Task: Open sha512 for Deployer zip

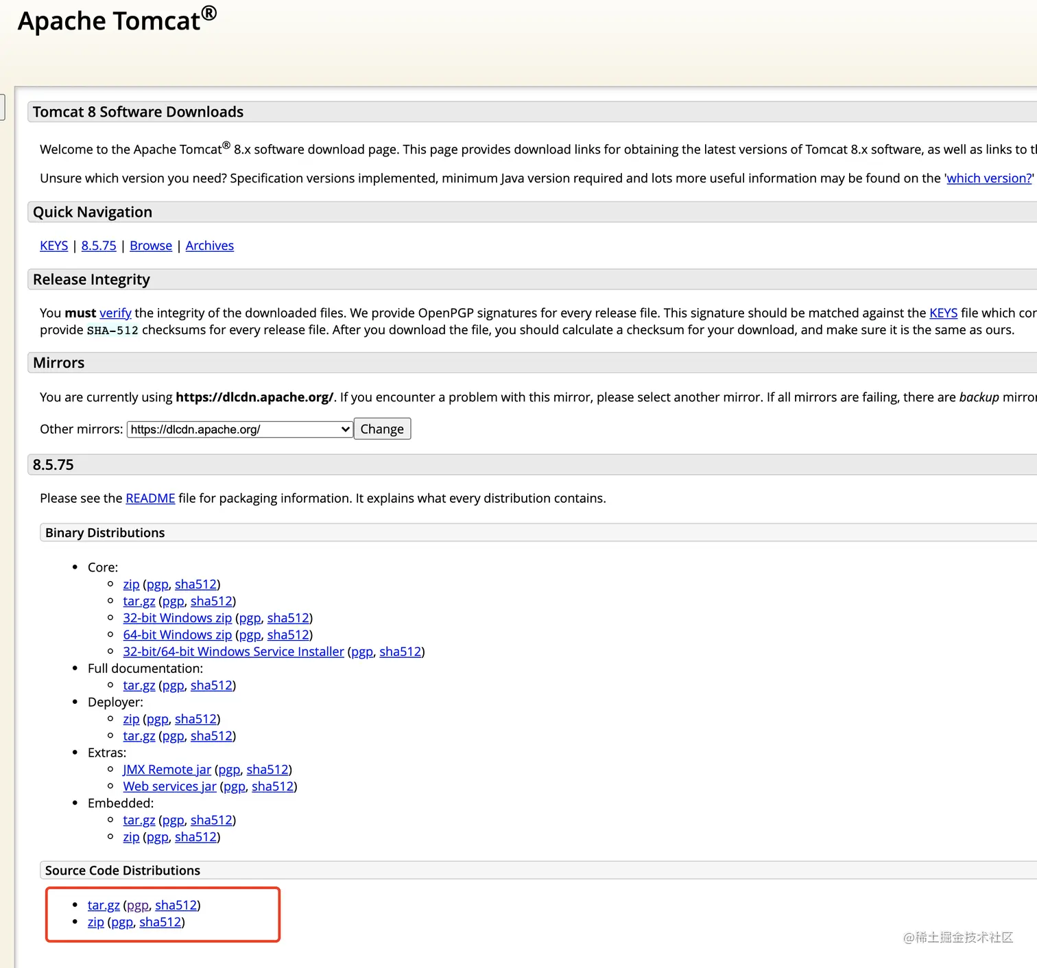Action: tap(195, 719)
